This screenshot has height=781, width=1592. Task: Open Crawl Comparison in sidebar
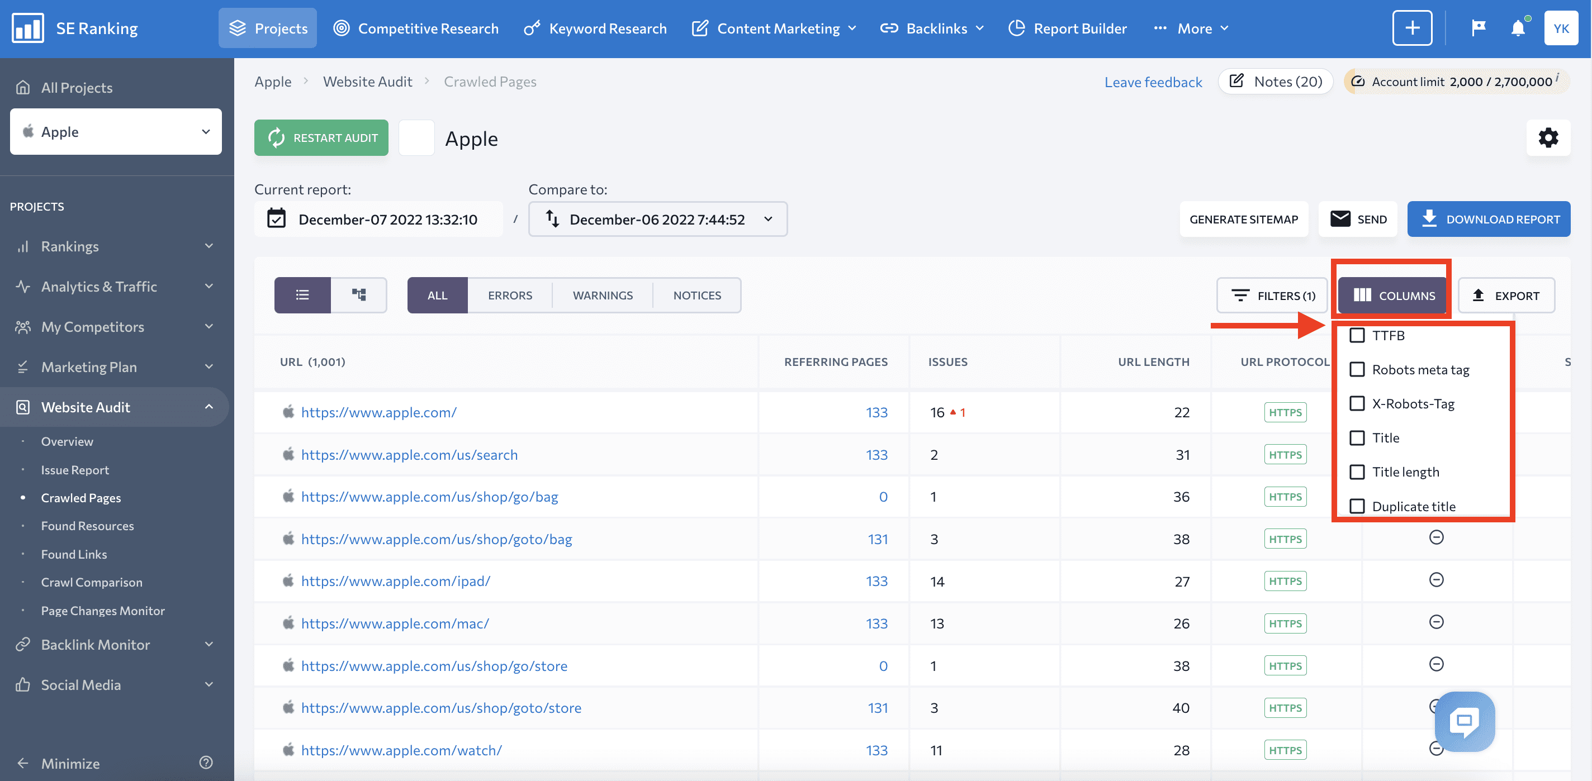pyautogui.click(x=92, y=582)
